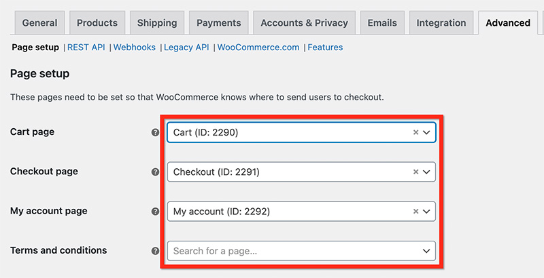Viewport: 544px width, 278px height.
Task: Click the help icon beside My account page
Action: (155, 212)
